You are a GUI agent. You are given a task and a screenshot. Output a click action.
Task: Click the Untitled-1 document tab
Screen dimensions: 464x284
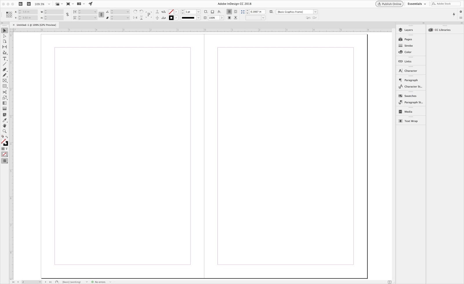[36, 25]
